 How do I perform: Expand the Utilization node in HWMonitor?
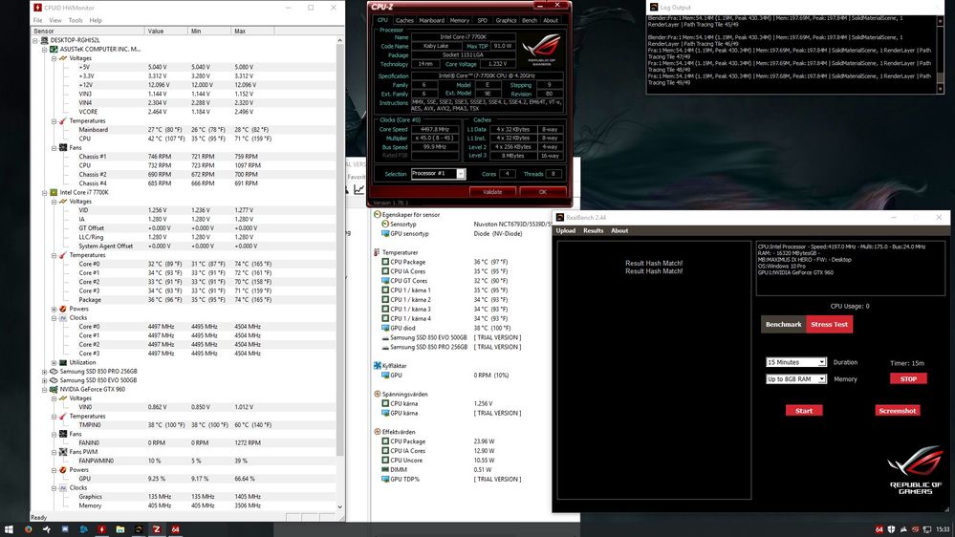point(54,362)
